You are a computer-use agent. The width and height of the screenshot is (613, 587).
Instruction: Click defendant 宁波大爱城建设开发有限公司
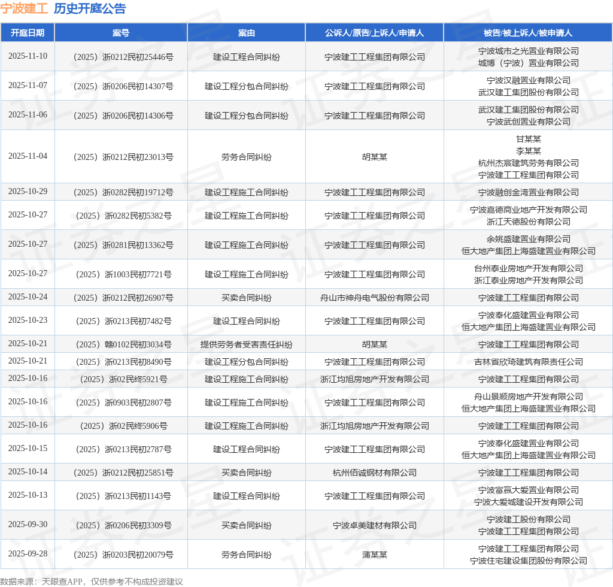tap(528, 502)
